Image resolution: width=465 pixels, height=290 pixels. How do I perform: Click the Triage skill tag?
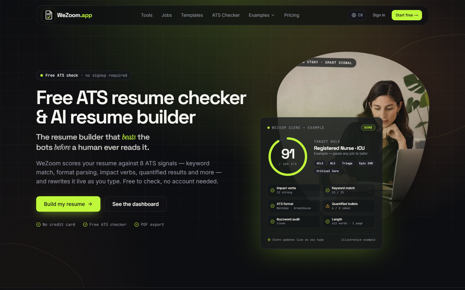tap(347, 163)
